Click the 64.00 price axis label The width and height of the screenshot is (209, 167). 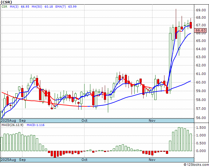coord(201,49)
